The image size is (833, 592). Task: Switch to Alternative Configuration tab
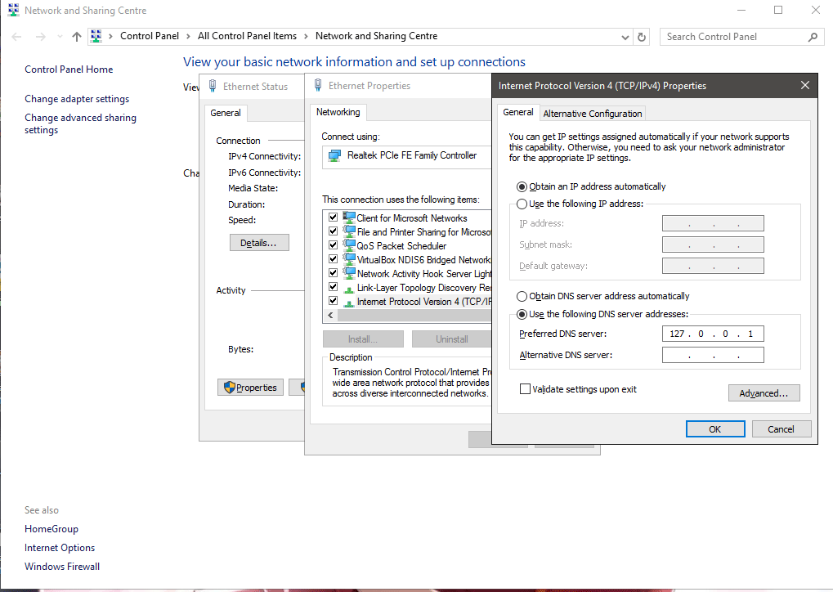coord(593,114)
